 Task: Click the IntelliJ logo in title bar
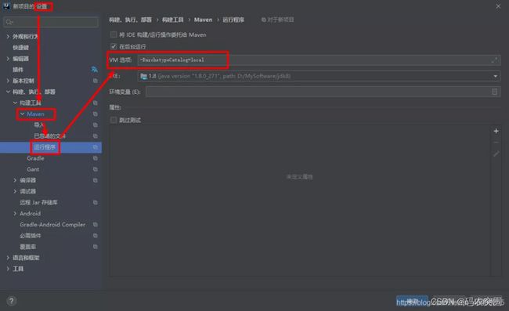point(6,5)
